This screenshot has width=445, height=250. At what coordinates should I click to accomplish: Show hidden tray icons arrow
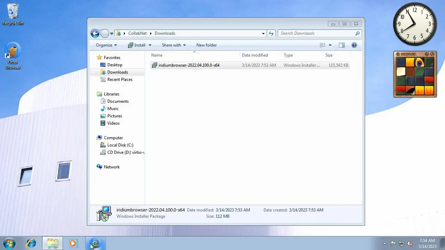[385, 243]
